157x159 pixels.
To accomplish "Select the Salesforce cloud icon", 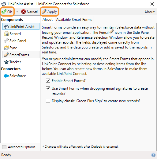I will [6, 76].
